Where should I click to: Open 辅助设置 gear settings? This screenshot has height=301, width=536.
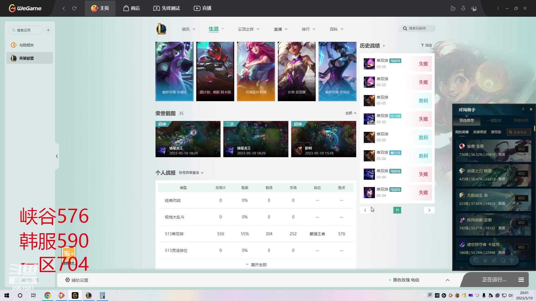(77, 280)
